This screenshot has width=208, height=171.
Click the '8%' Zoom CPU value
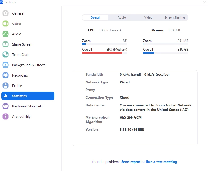click(125, 41)
